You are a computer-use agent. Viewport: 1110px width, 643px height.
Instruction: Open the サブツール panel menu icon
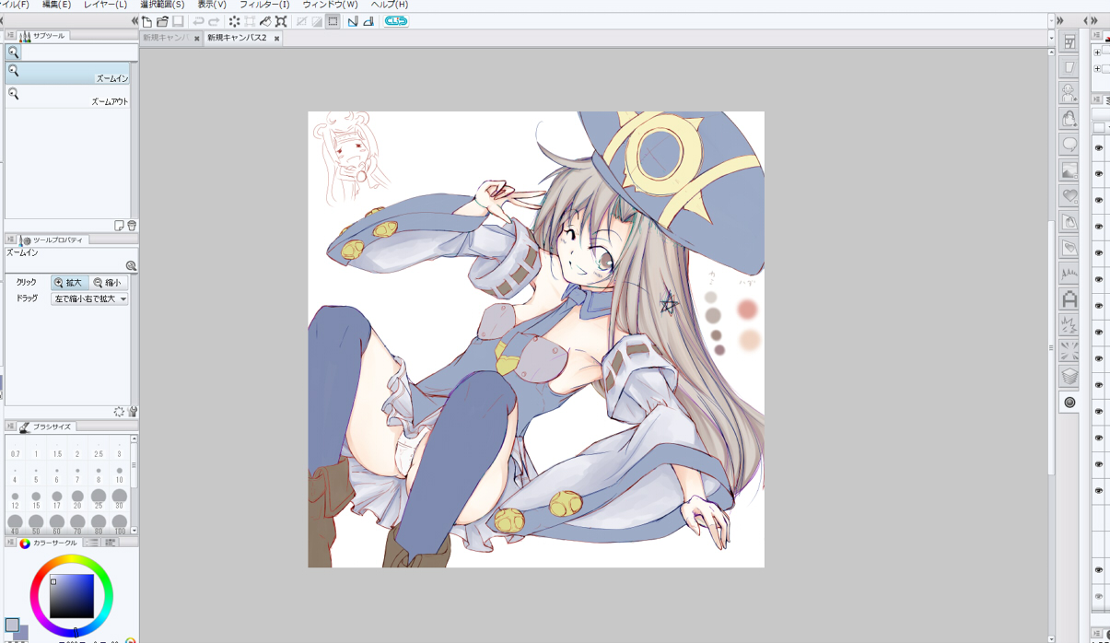(10, 36)
